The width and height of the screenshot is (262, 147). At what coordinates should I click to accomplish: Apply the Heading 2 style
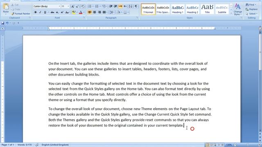click(192, 9)
